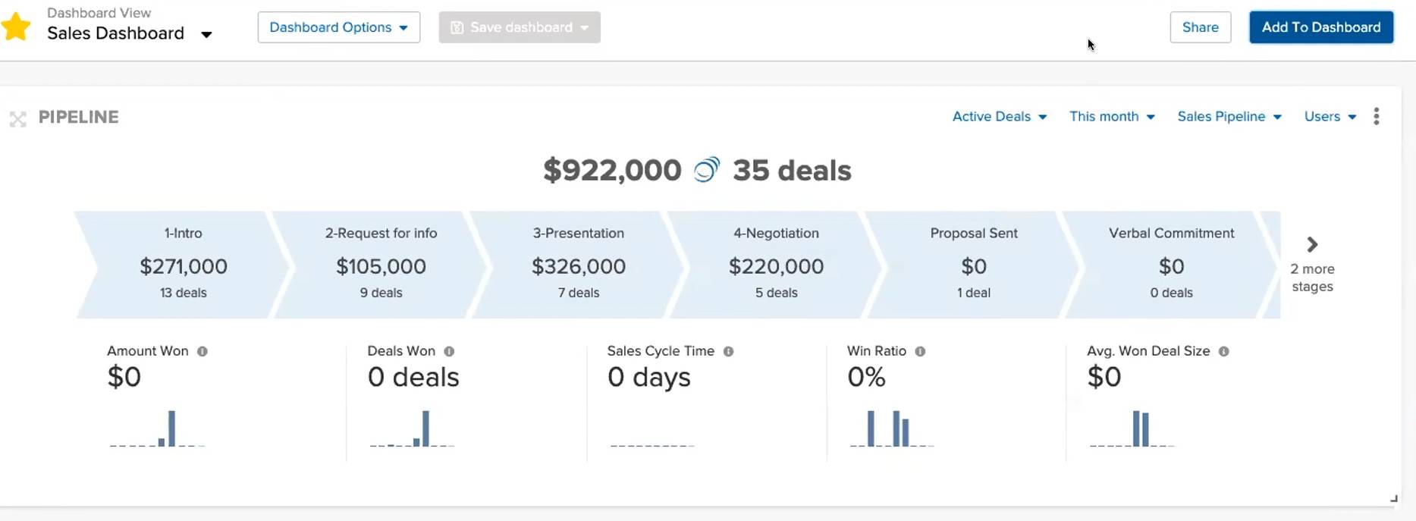Viewport: 1416px width, 521px height.
Task: Click the Deals Won bar chart
Action: (x=412, y=428)
